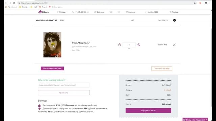This screenshot has height=121, width=216.
Task: Open the kolobov1883 account menu
Action: point(152,12)
